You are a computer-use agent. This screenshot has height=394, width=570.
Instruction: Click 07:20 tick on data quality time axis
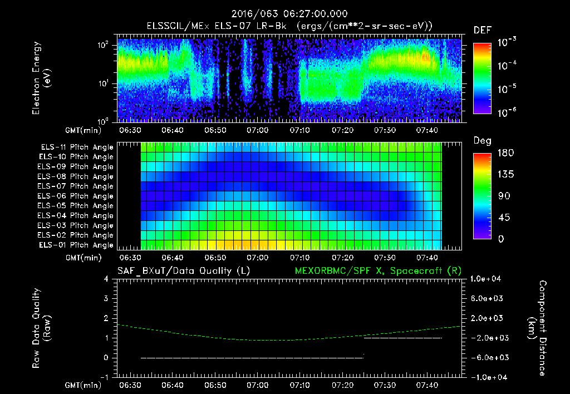point(342,385)
